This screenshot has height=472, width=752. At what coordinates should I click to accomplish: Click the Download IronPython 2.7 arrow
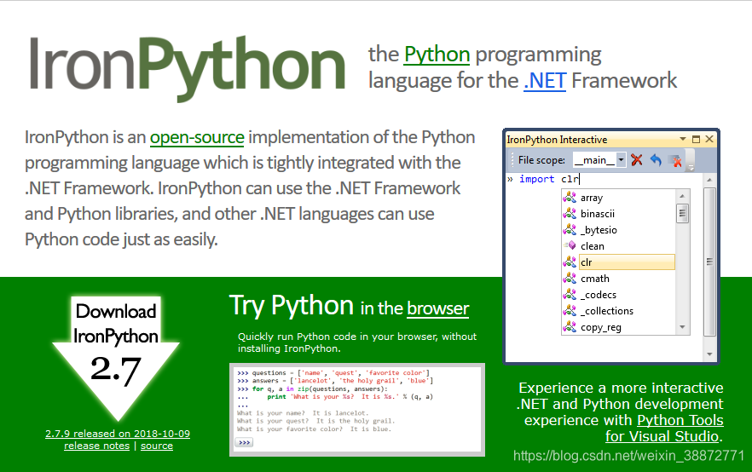116,359
